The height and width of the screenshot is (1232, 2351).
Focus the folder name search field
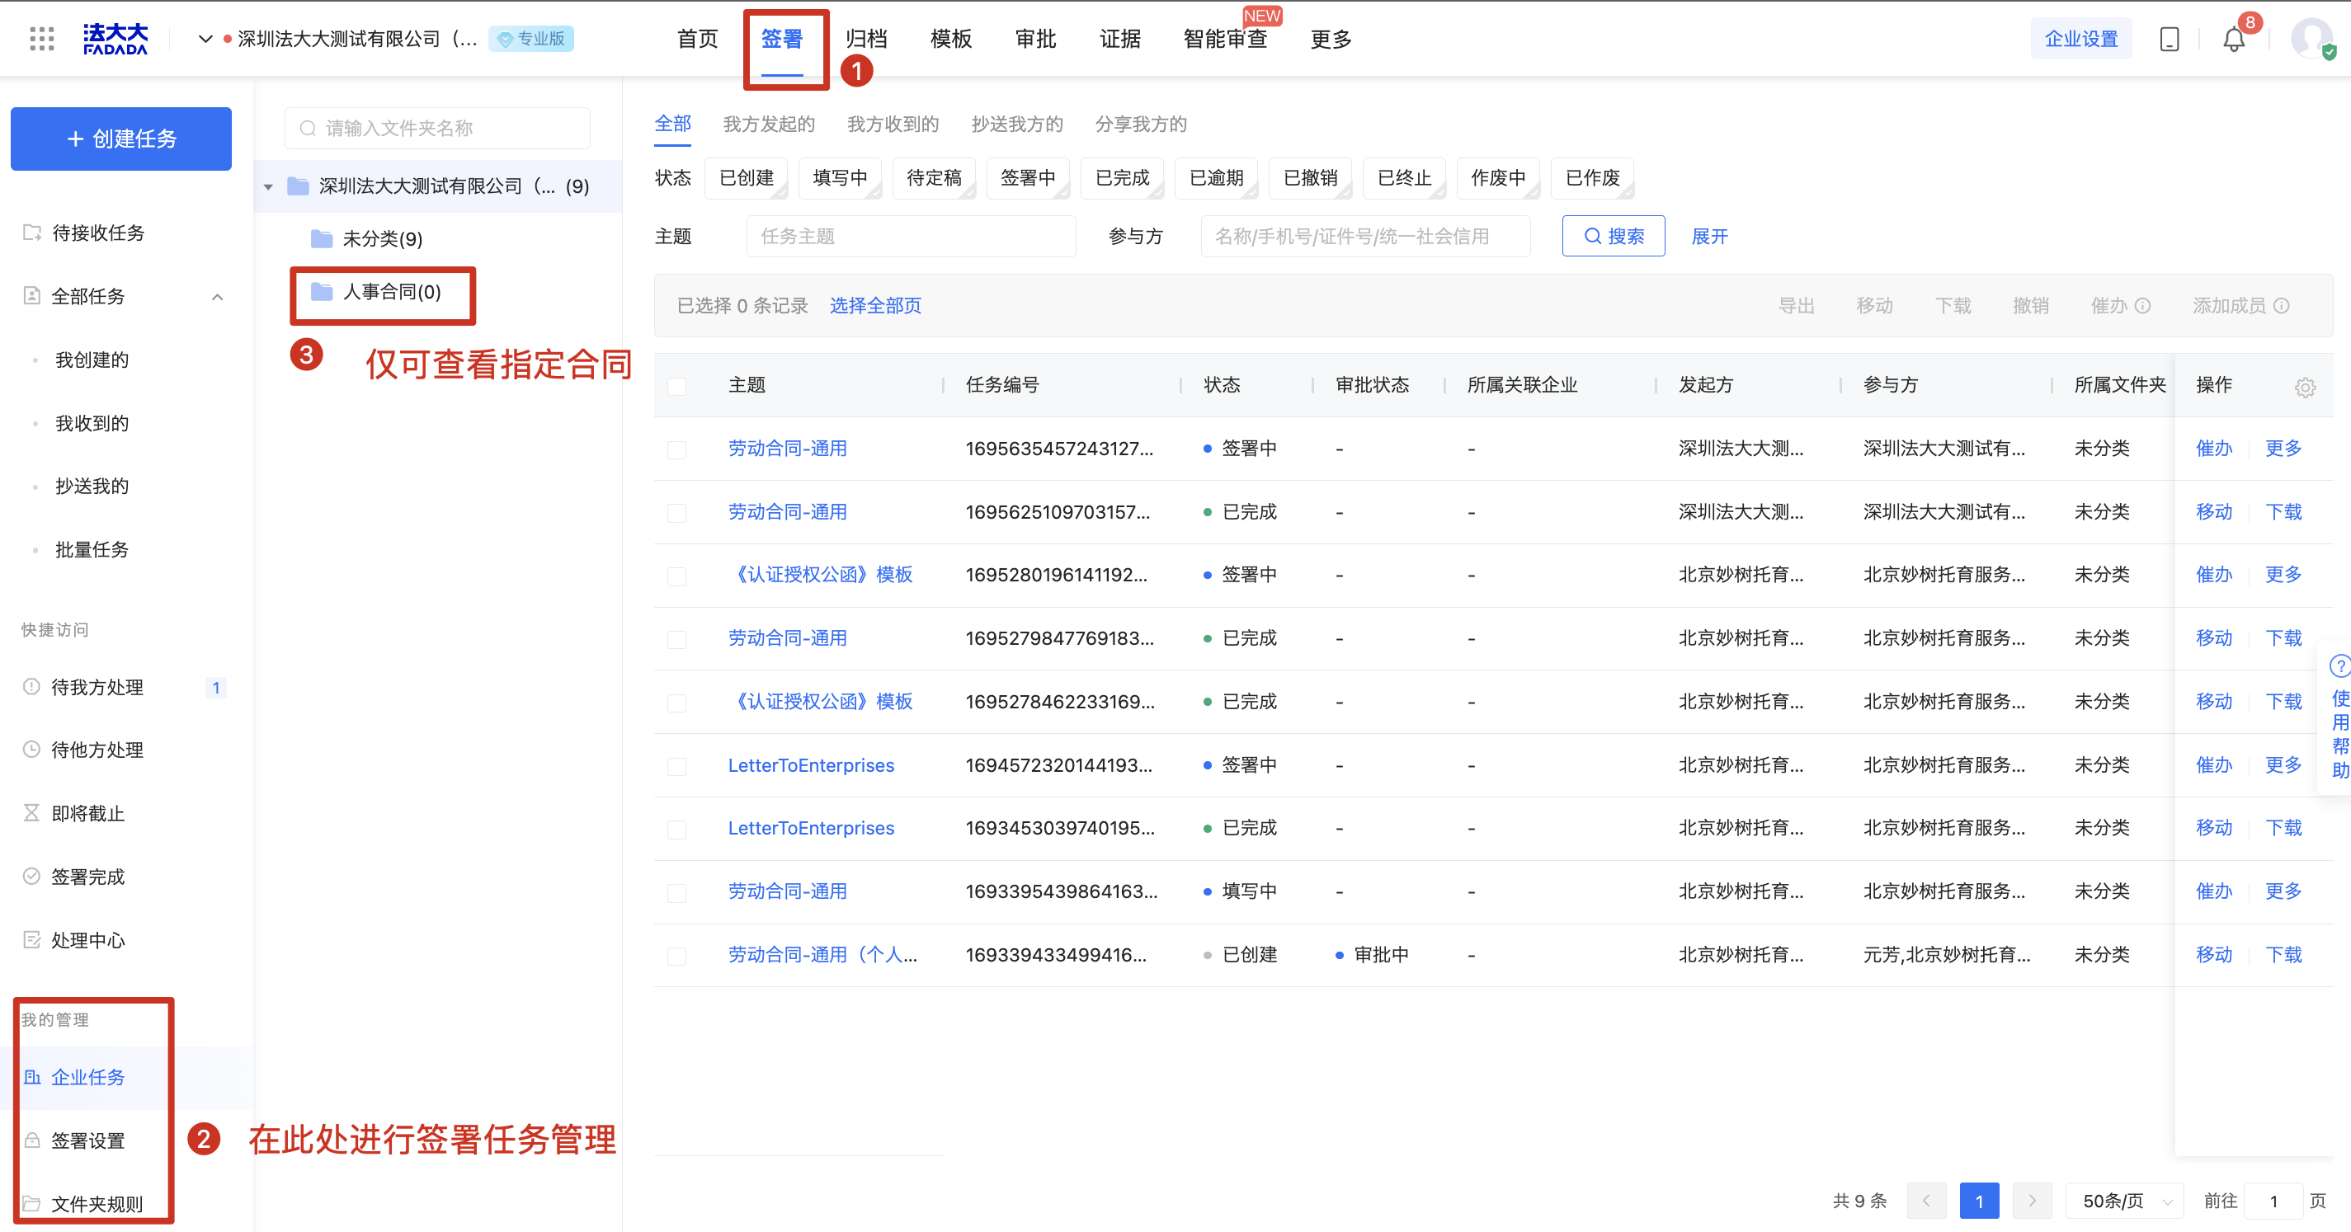437,129
